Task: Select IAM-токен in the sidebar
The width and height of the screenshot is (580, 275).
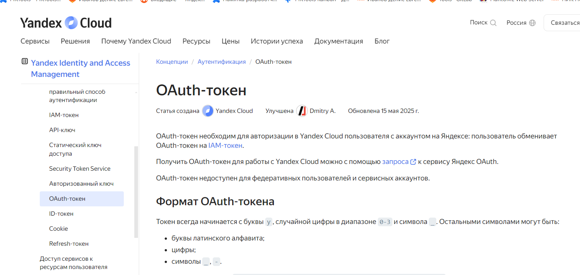Action: click(64, 115)
